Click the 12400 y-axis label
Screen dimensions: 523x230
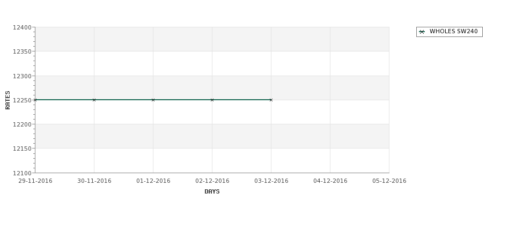pos(22,28)
